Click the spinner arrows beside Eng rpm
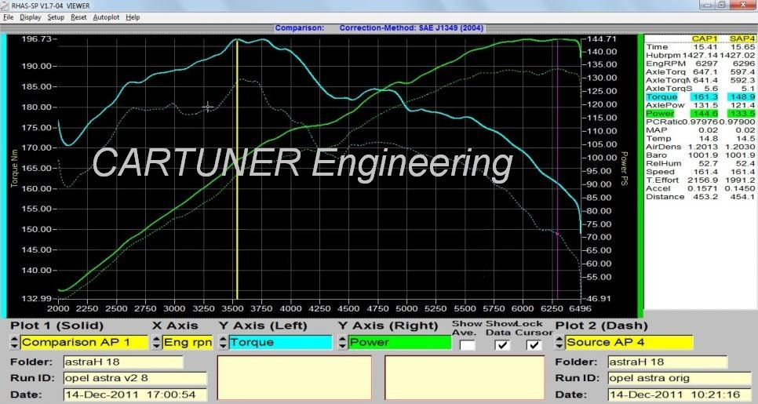 155,342
